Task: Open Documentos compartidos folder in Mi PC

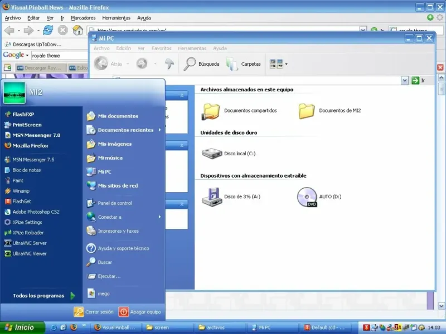Action: (239, 111)
